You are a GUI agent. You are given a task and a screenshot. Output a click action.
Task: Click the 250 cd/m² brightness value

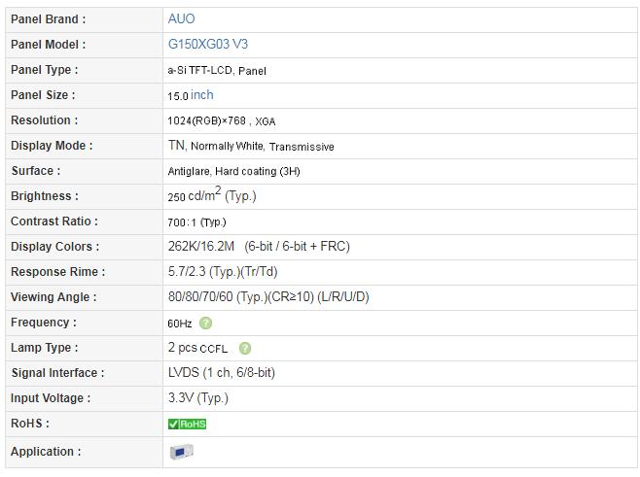click(210, 196)
